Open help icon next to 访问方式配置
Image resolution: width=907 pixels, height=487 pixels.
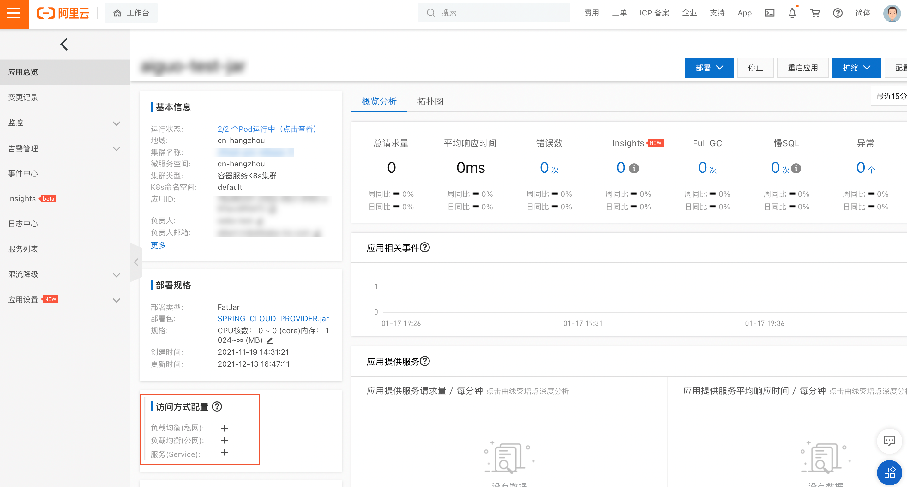pos(217,407)
